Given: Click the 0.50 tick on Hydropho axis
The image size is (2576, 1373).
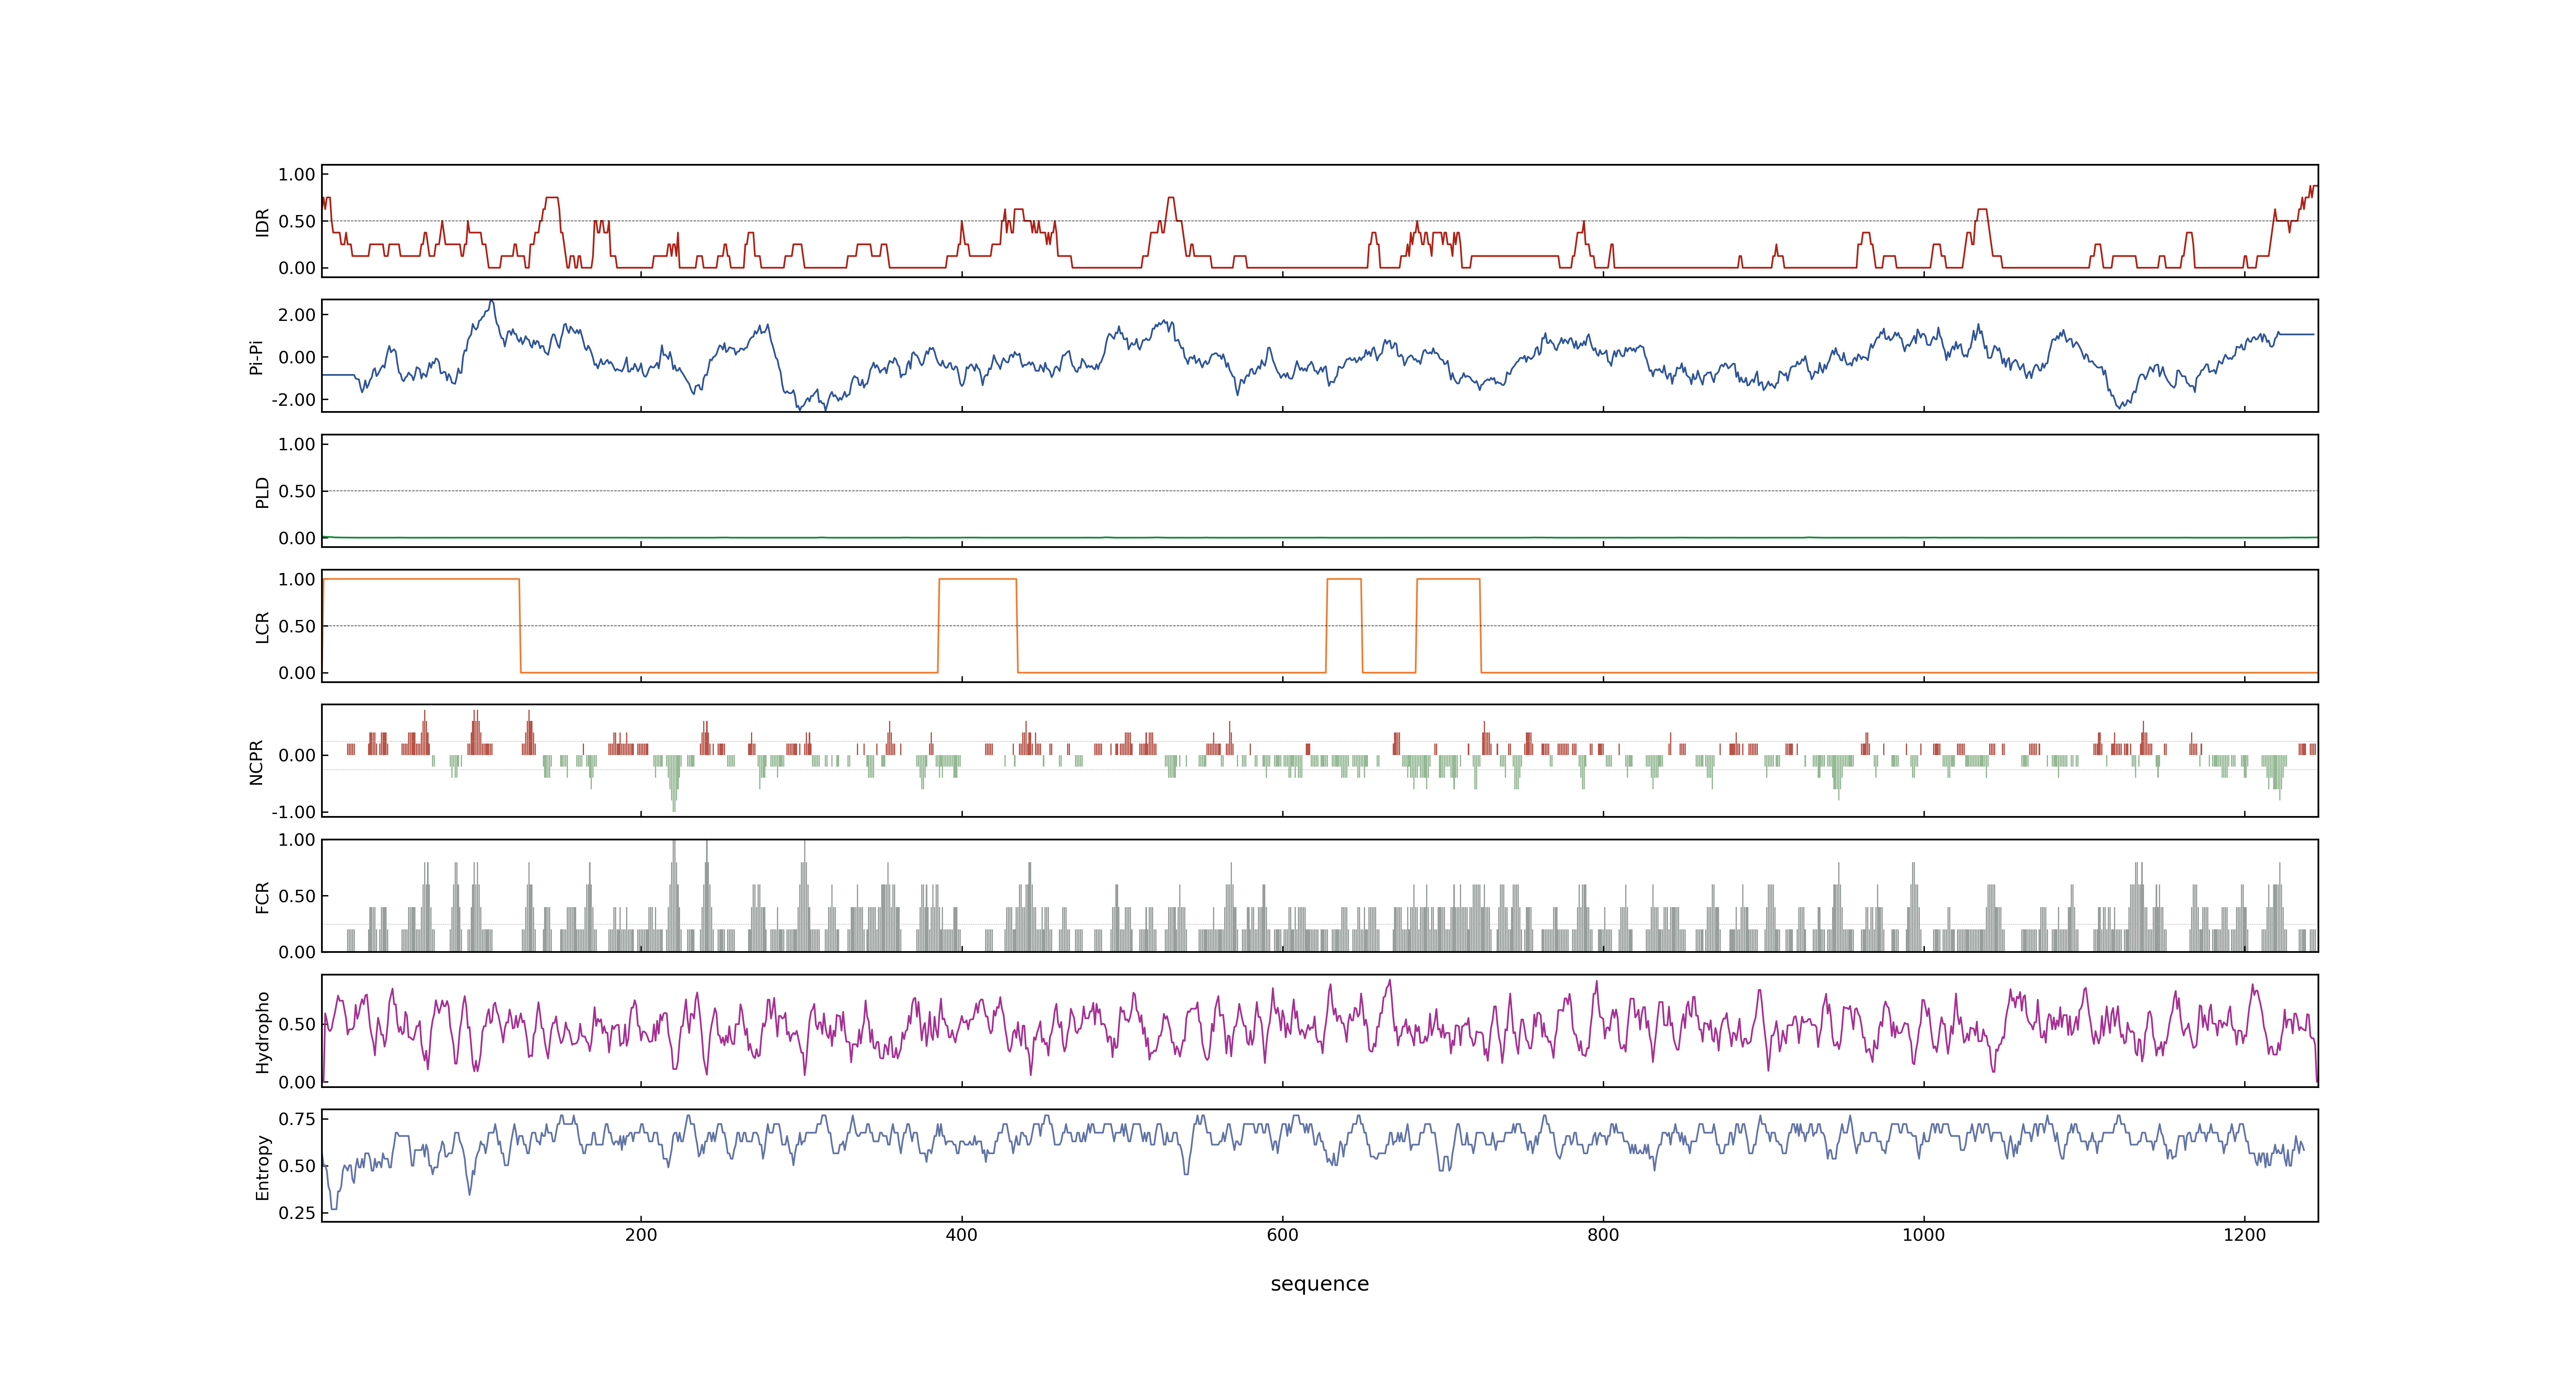Looking at the screenshot, I should point(297,1024).
